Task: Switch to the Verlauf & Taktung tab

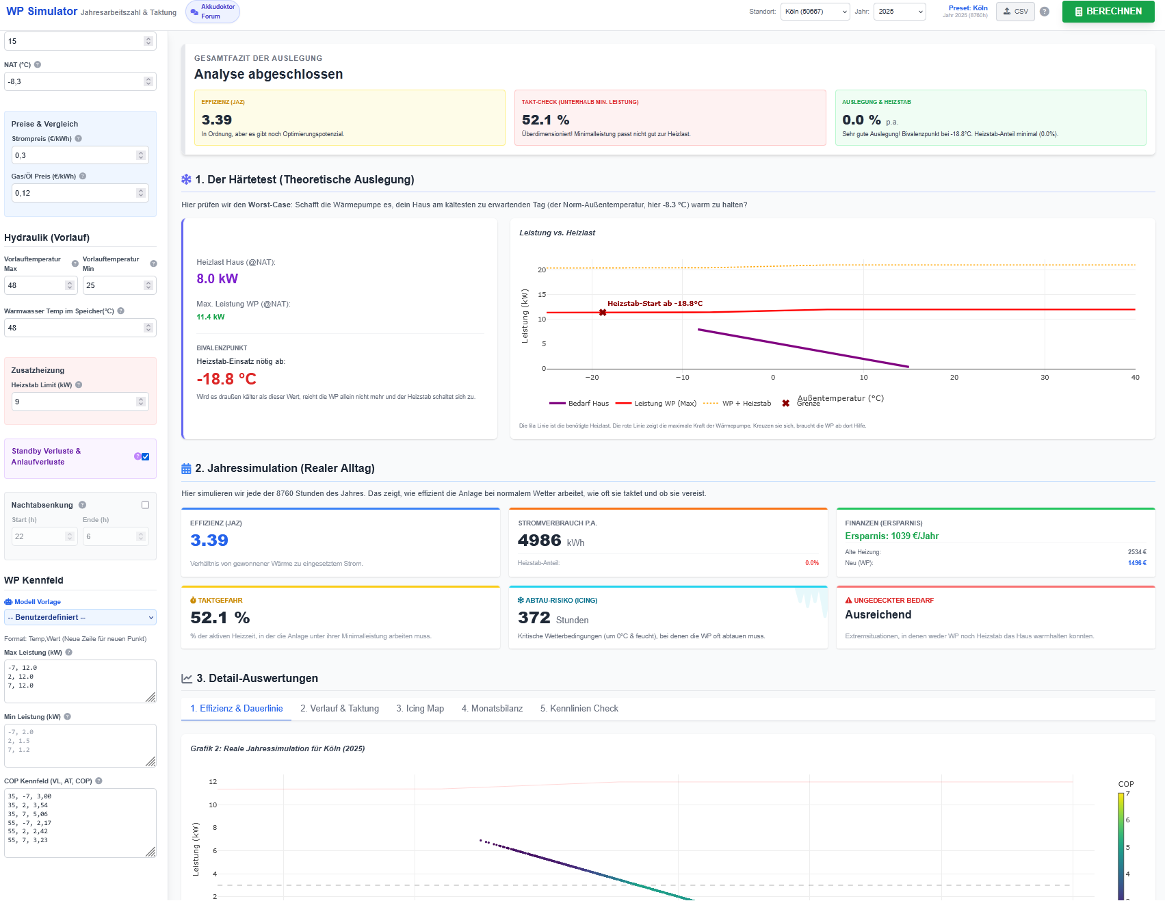Action: 339,708
